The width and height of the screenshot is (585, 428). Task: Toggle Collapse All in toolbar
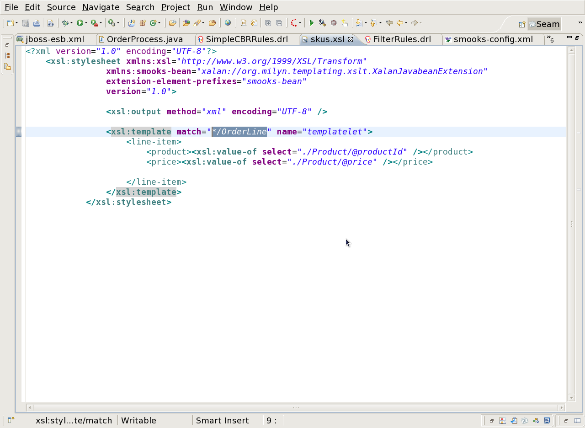tap(279, 23)
